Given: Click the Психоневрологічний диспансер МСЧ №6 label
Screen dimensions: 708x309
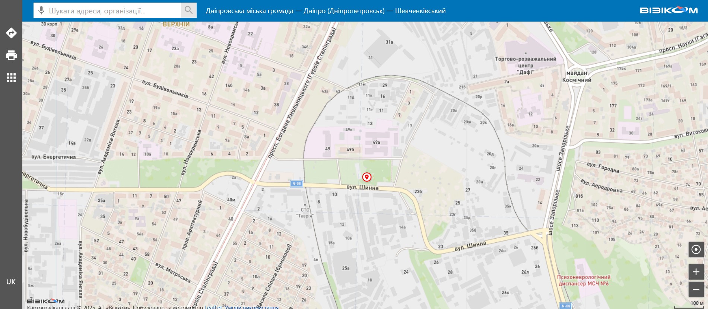Looking at the screenshot, I should [x=584, y=280].
